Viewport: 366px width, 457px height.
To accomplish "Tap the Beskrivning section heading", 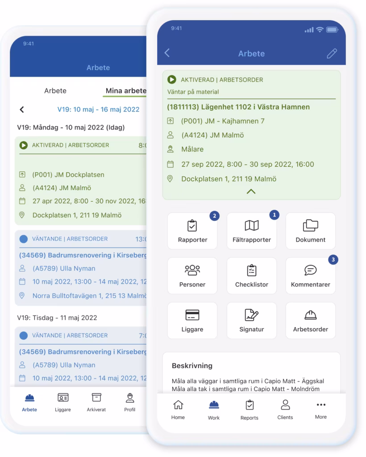I will pyautogui.click(x=192, y=366).
